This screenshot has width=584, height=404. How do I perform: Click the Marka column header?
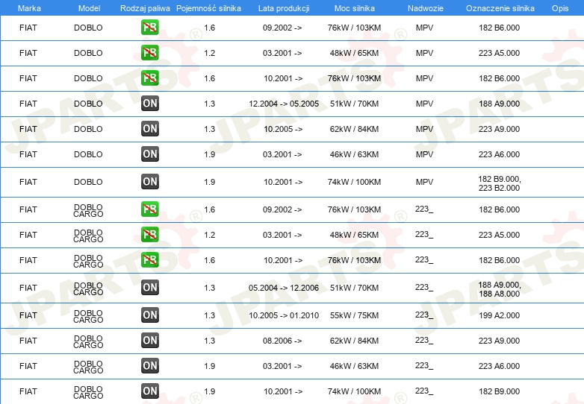pyautogui.click(x=29, y=8)
